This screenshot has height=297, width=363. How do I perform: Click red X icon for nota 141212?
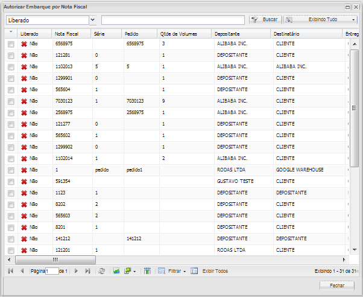click(24, 239)
